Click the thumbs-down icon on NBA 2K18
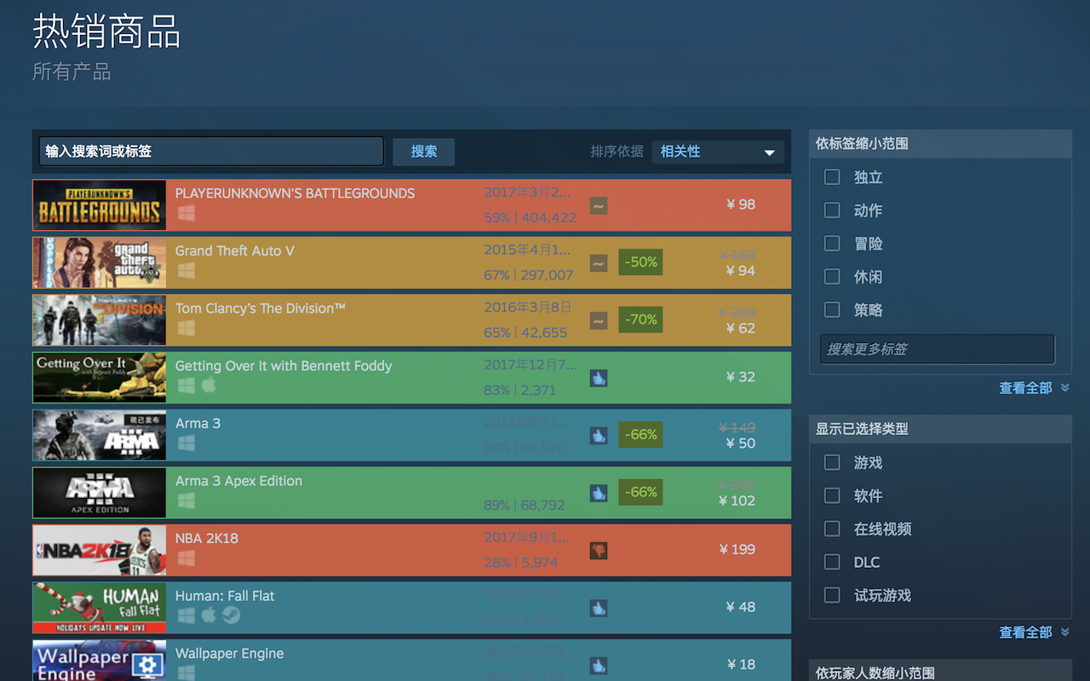 click(x=599, y=549)
